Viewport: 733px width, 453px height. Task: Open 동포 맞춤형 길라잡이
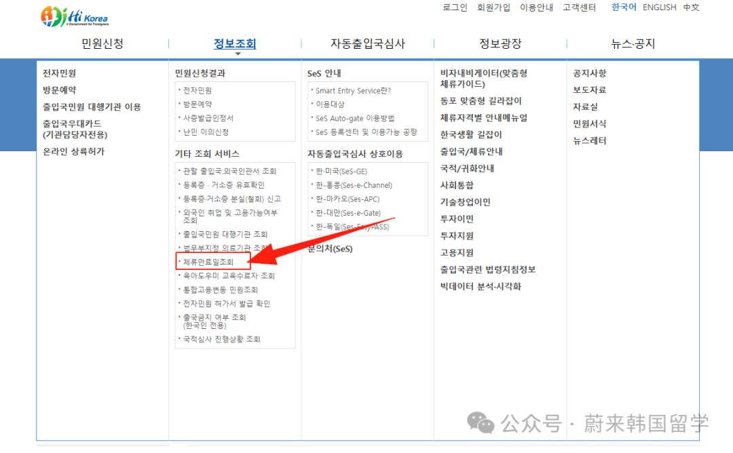pyautogui.click(x=481, y=101)
